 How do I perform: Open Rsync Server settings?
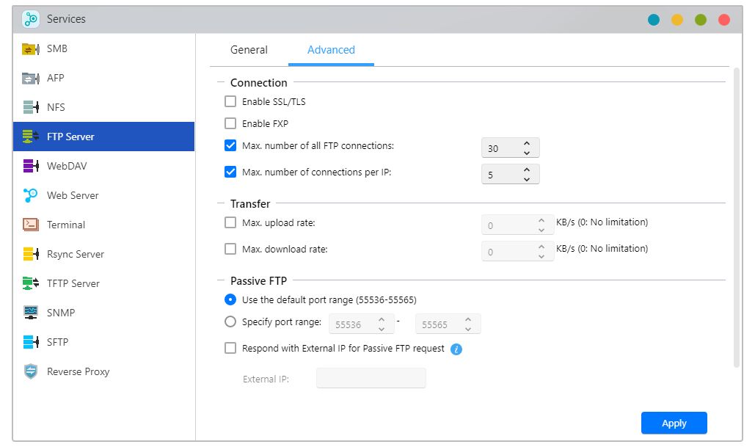pyautogui.click(x=75, y=255)
